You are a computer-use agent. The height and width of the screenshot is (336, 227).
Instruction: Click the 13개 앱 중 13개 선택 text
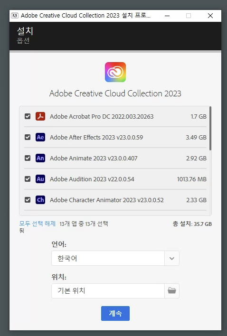coord(84,224)
